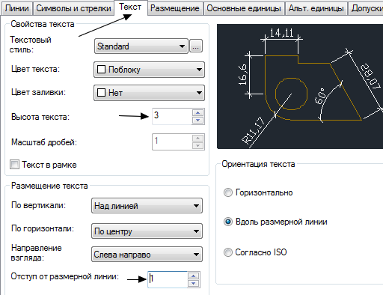This screenshot has width=383, height=295.
Task: Click the dimension style preview image
Action: [300, 86]
